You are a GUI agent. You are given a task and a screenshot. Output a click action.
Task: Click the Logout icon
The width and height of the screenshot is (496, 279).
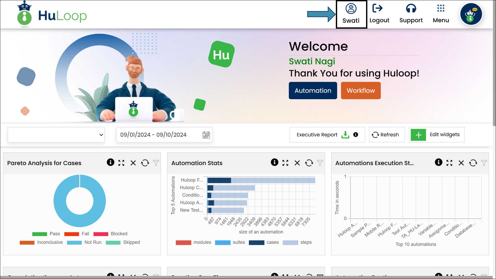click(x=377, y=9)
